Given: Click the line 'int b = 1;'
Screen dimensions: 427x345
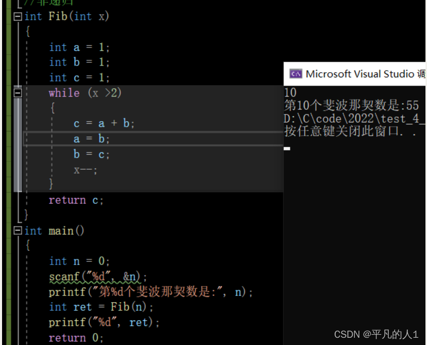Looking at the screenshot, I should [79, 62].
